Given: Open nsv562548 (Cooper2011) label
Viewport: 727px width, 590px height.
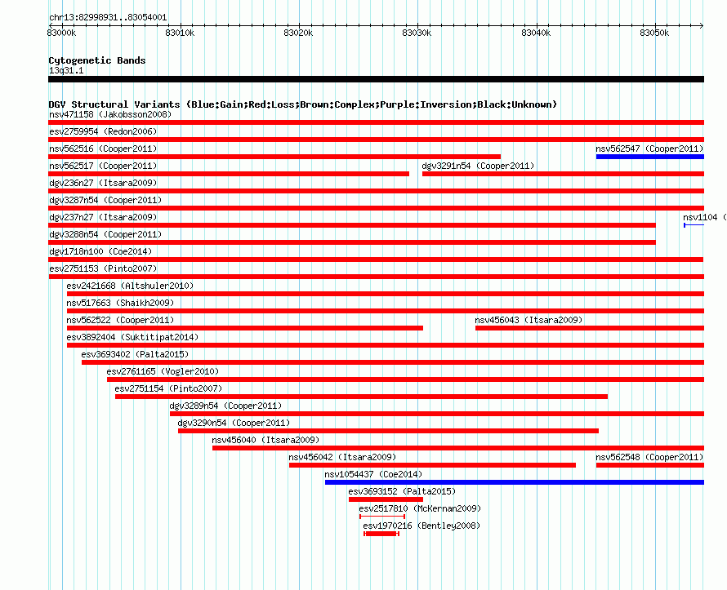Looking at the screenshot, I should pos(649,457).
